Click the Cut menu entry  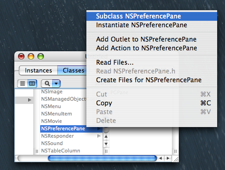152,94
